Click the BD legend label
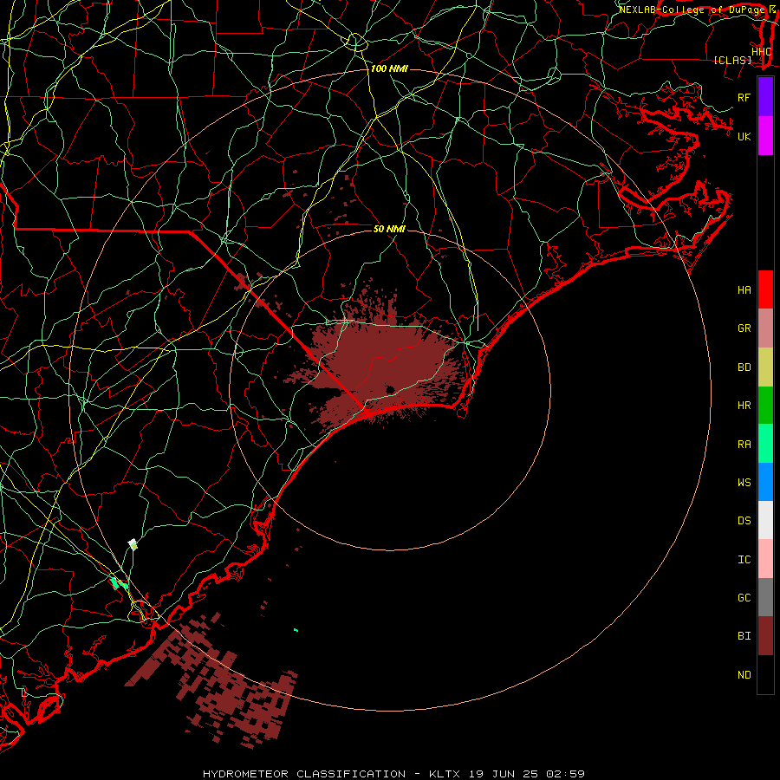 [x=744, y=367]
